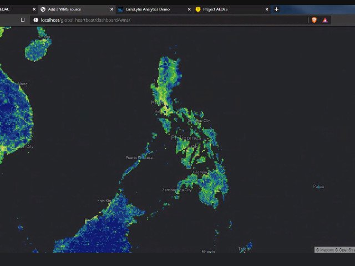Close the EDAC tab
This screenshot has height=266, width=355.
point(34,9)
